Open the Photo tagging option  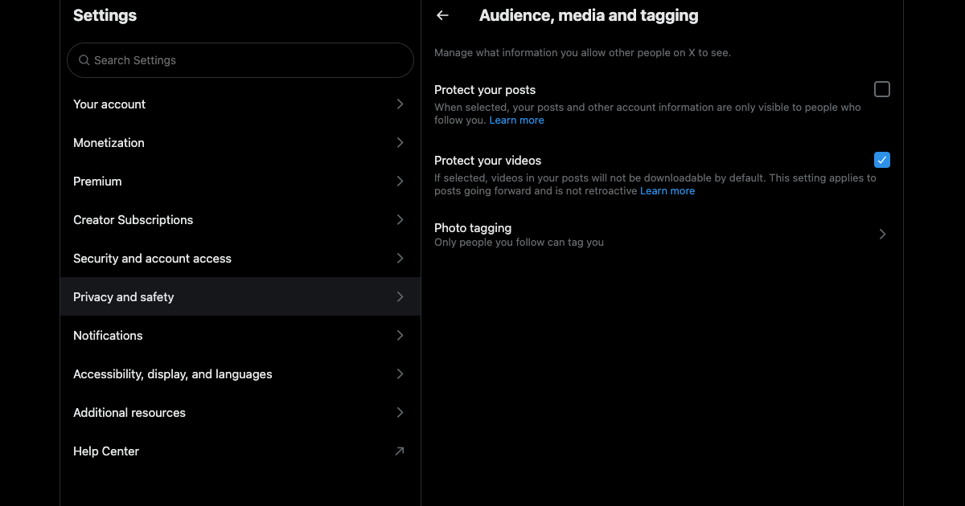point(662,235)
